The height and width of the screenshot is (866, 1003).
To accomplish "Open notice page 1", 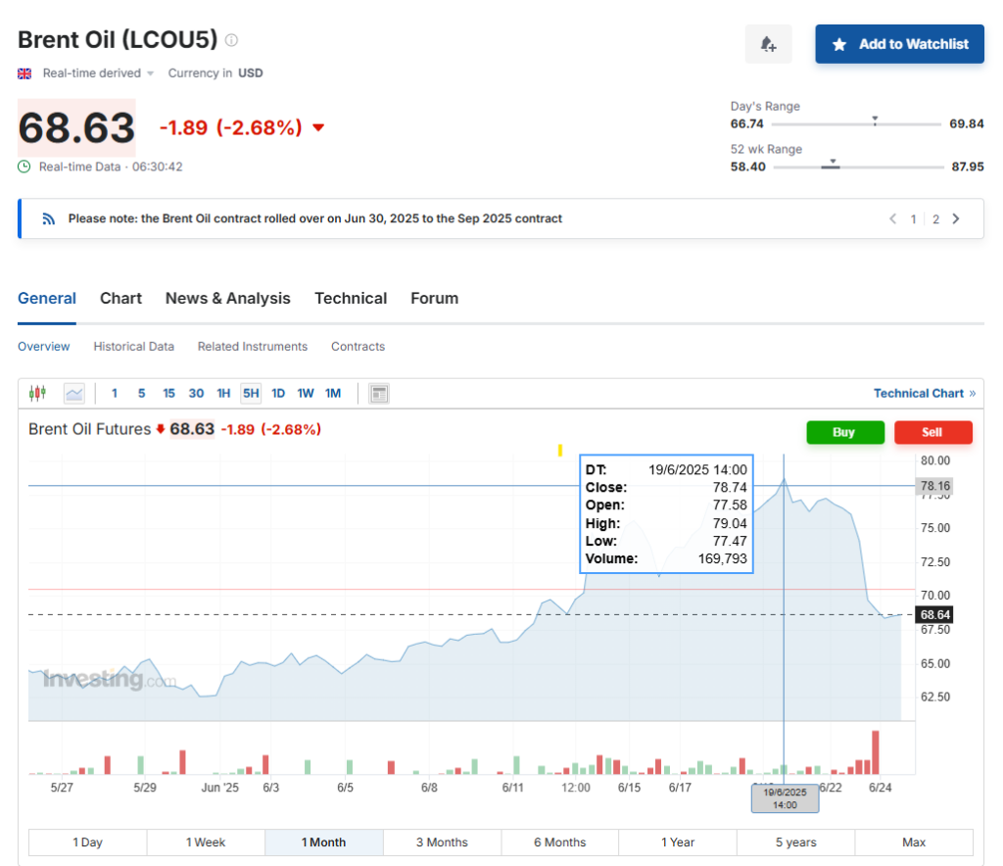I will [x=914, y=219].
